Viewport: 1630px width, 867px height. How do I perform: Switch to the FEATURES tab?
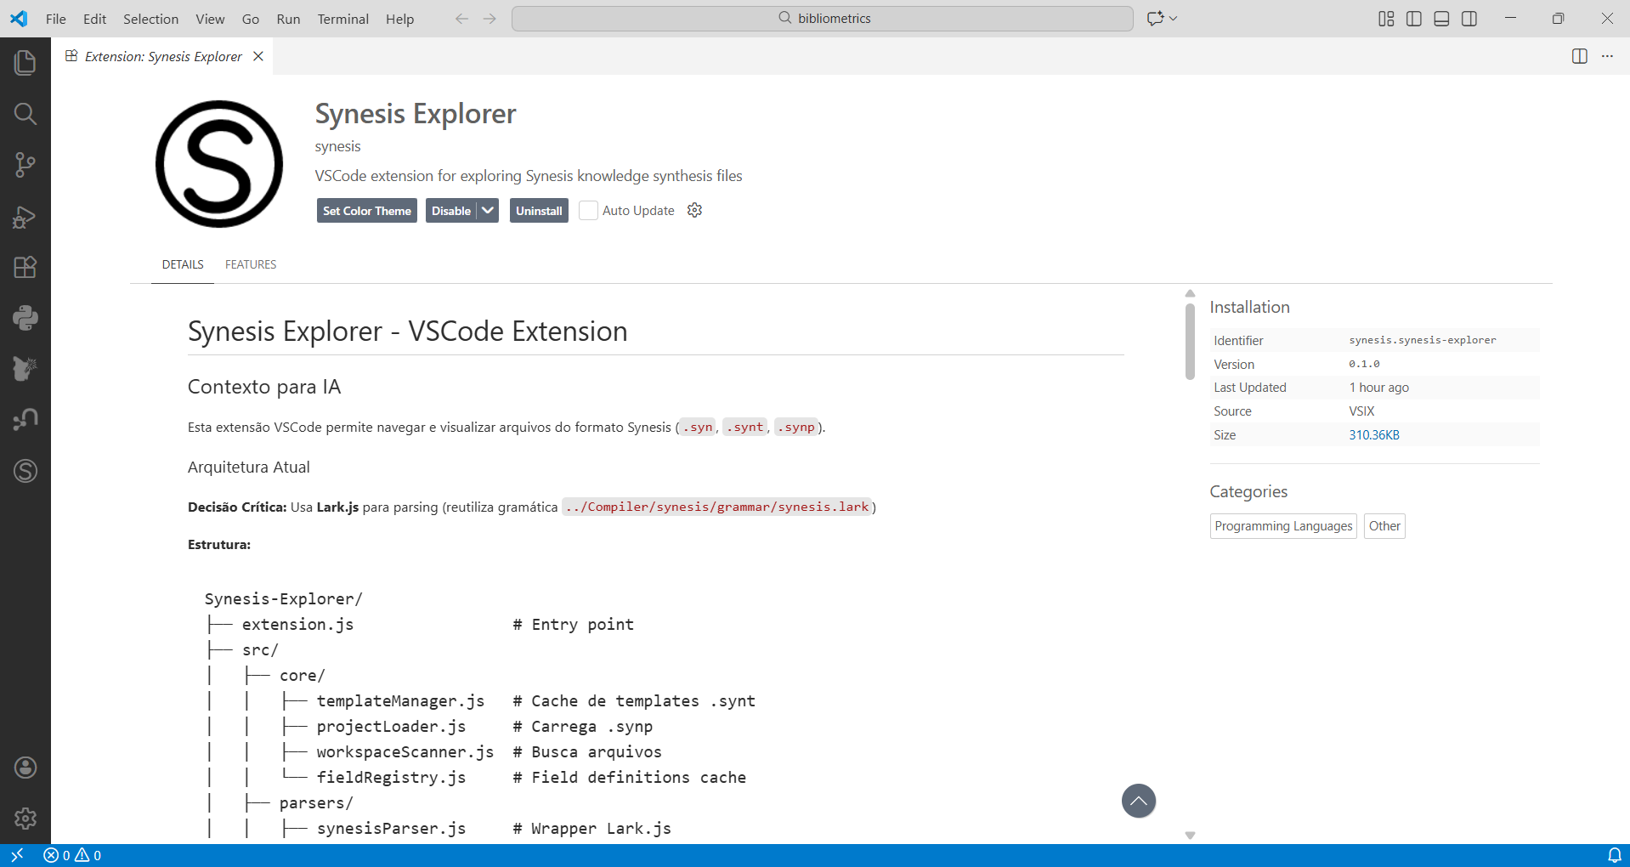(251, 264)
